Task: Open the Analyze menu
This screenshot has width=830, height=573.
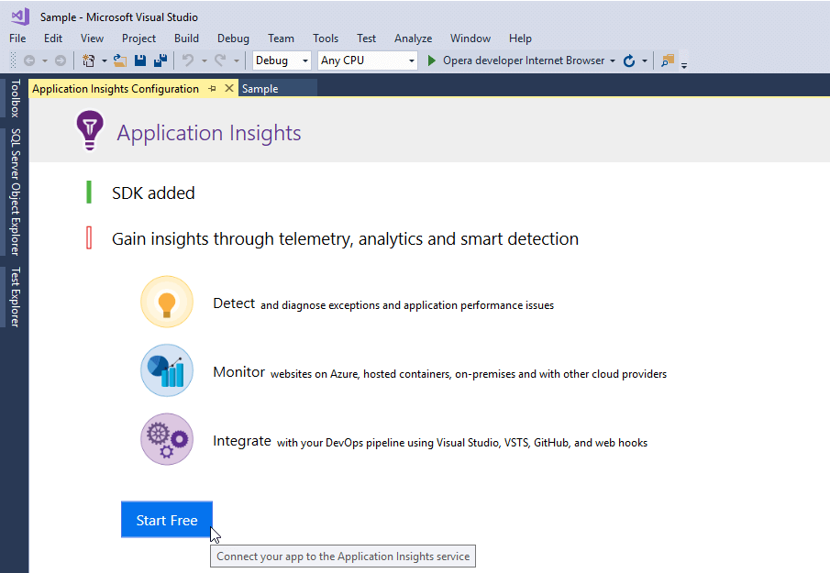Action: click(413, 39)
